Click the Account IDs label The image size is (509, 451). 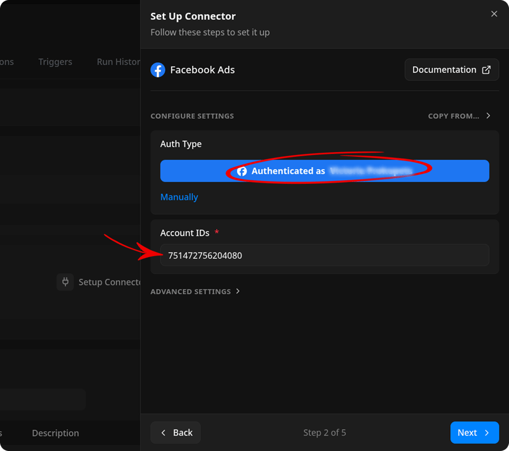(x=185, y=233)
